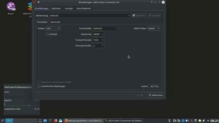Image resolution: width=219 pixels, height=123 pixels.
Task: Enable Ausführliche Meldungen checkbox
Action: (x=39, y=86)
